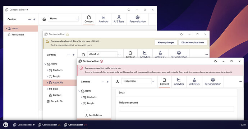Switch to warning Content editor taskbar item

tap(49, 125)
